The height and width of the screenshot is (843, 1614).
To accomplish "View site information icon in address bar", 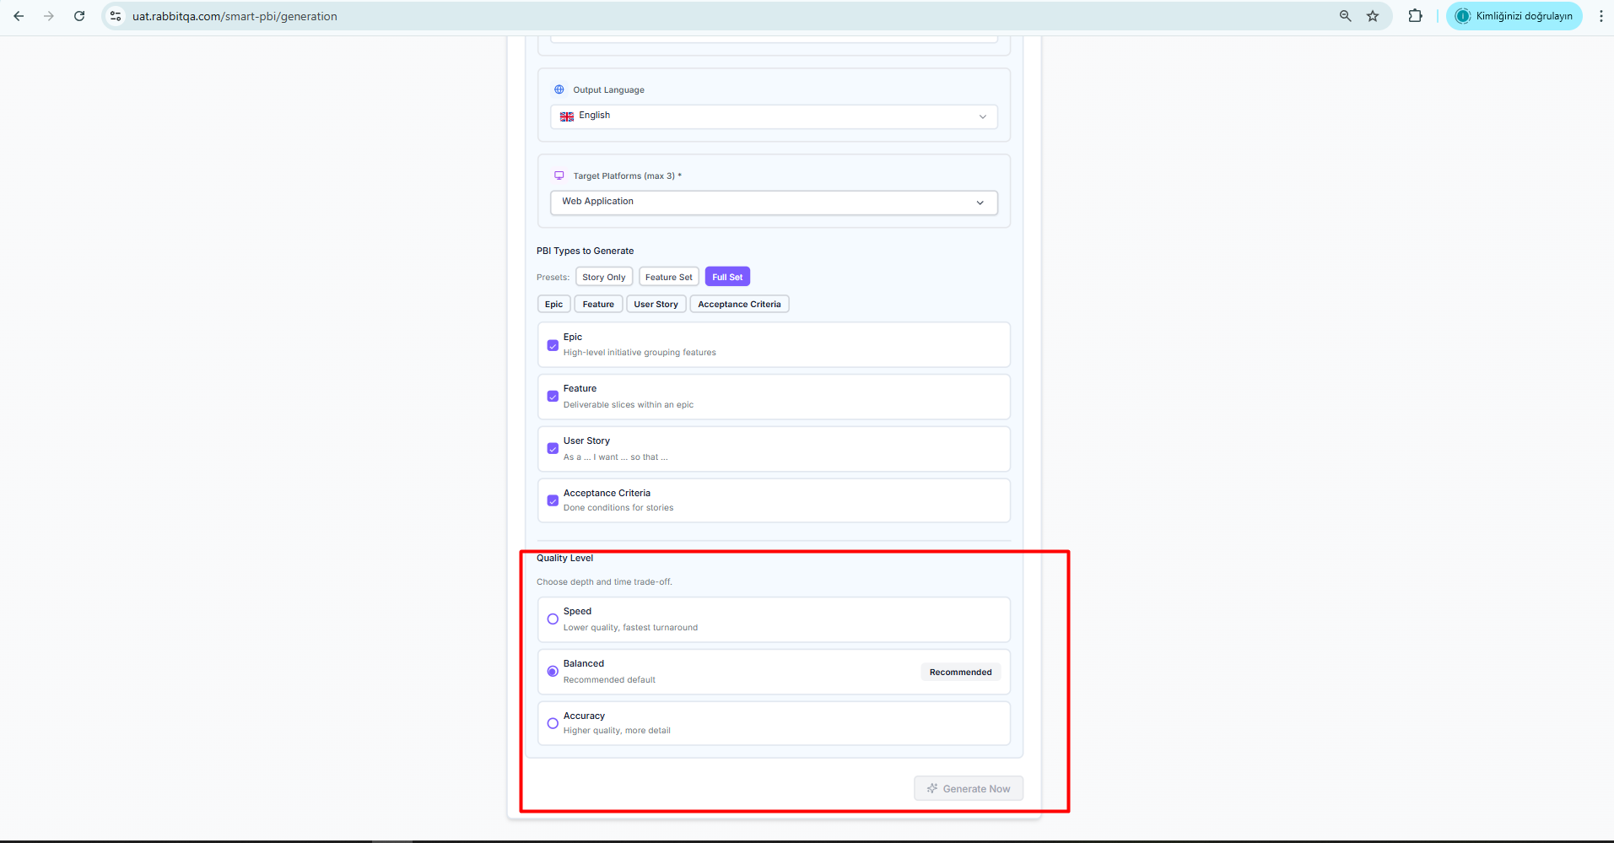I will coord(116,16).
